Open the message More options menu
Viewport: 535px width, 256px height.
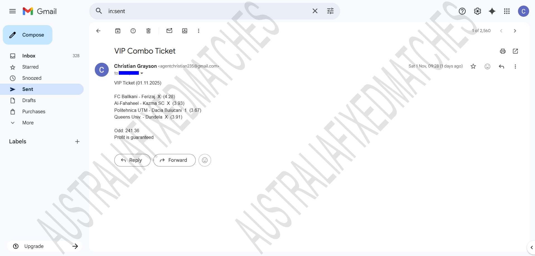(x=515, y=66)
